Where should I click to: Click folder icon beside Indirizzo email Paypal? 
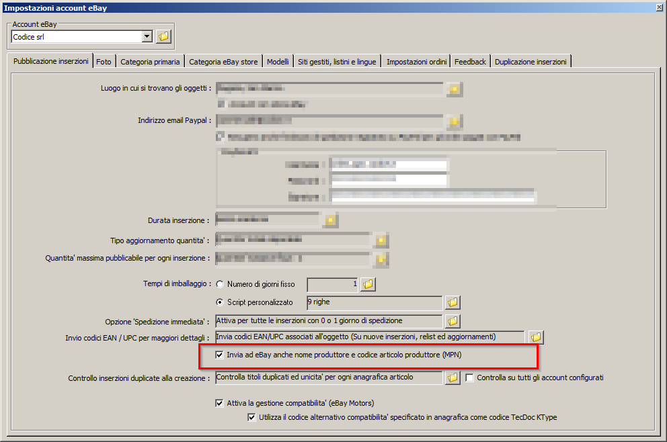455,122
